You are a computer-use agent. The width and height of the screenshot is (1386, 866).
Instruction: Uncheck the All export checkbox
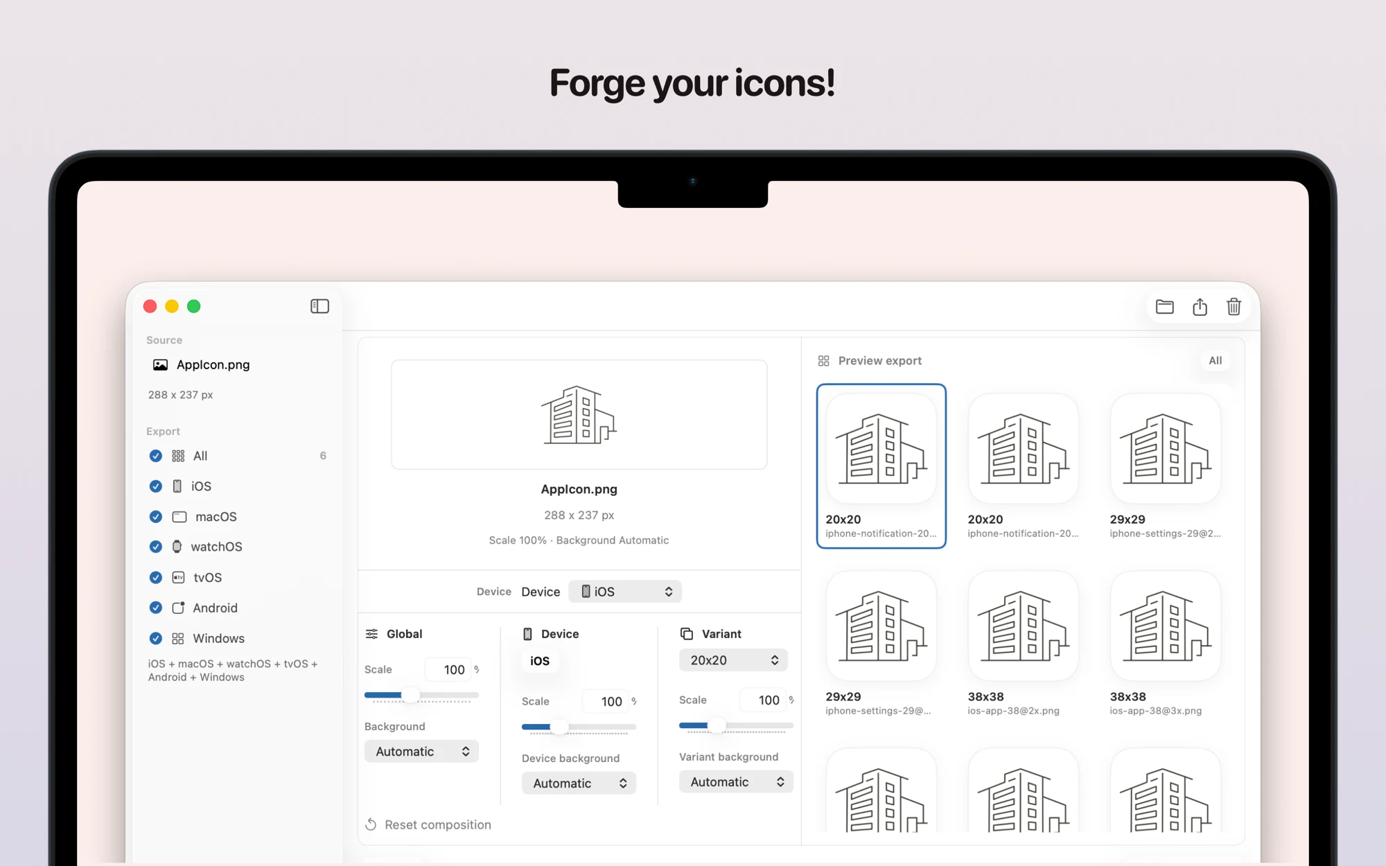coord(156,456)
